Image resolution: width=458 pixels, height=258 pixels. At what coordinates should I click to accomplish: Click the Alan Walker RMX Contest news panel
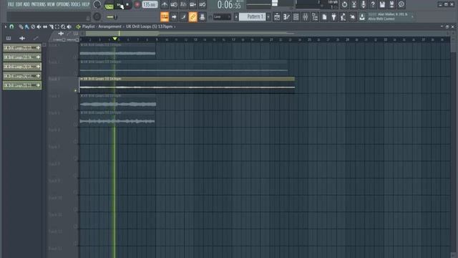pos(388,16)
